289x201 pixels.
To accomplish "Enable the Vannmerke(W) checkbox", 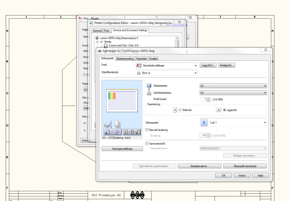I will click(x=147, y=144).
